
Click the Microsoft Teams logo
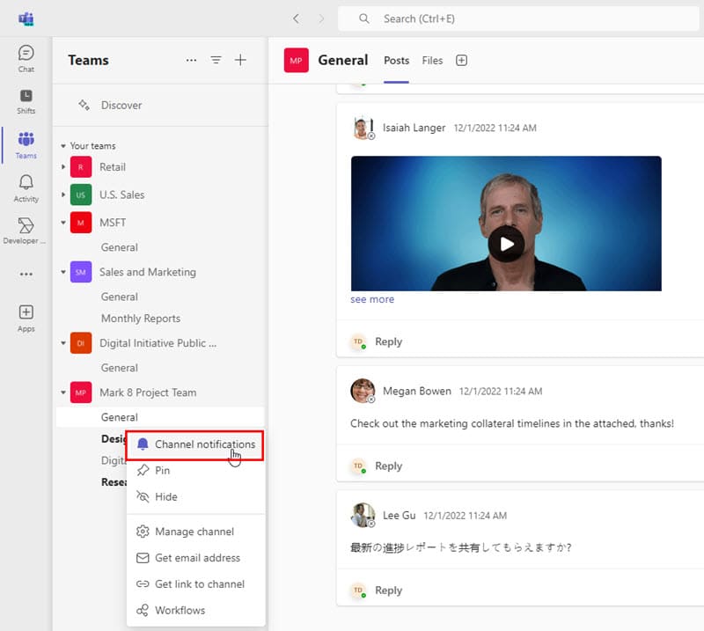26,18
